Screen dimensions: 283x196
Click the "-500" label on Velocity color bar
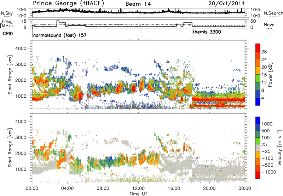pos(267,165)
